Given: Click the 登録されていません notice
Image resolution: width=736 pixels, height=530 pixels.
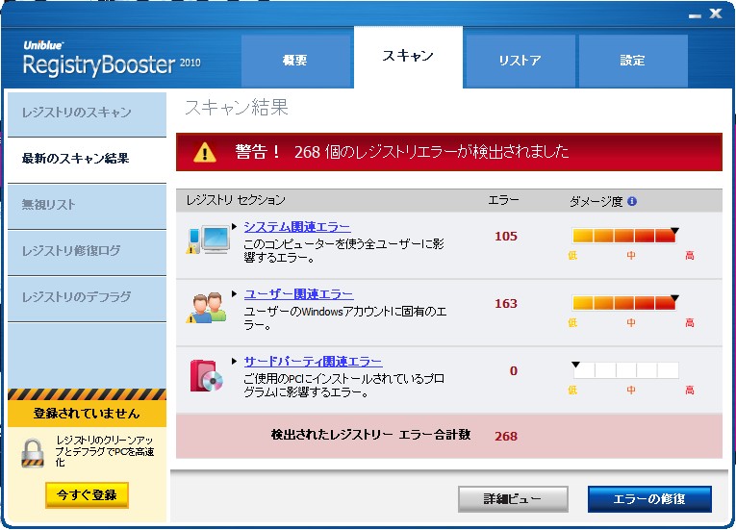Looking at the screenshot, I should click(87, 414).
